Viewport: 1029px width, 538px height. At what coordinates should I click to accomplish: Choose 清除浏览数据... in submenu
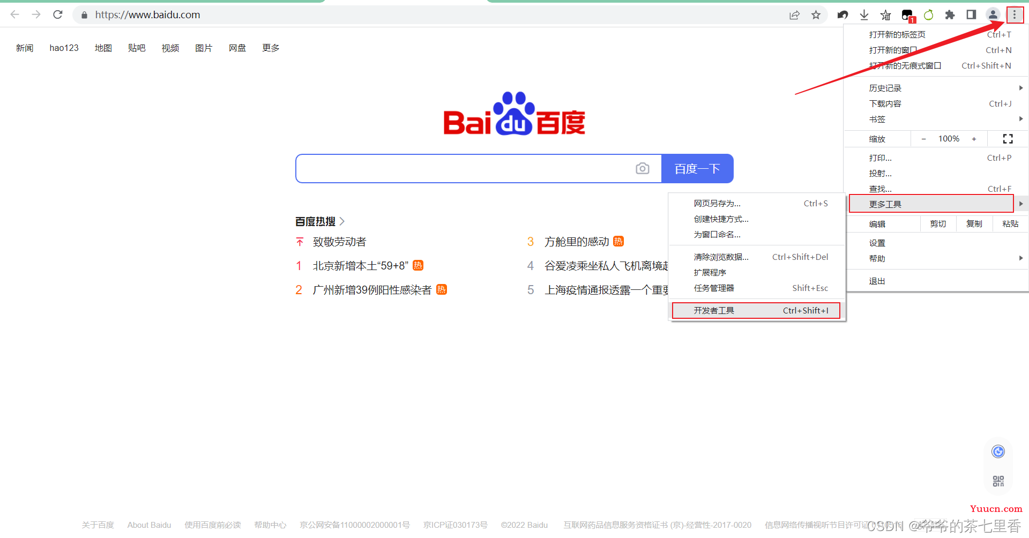[757, 257]
